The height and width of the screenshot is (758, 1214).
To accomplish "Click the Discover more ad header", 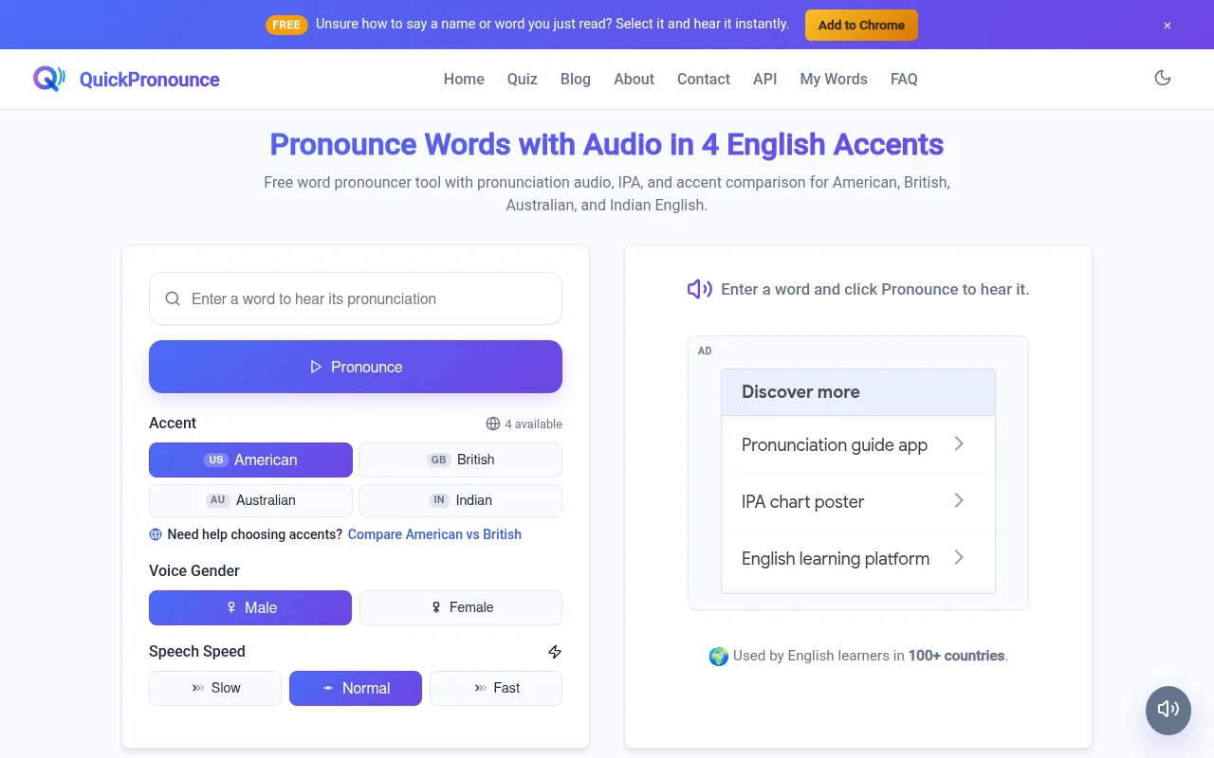I will (858, 392).
